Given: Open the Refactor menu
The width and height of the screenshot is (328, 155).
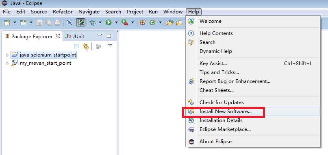Looking at the screenshot, I should 63,12.
